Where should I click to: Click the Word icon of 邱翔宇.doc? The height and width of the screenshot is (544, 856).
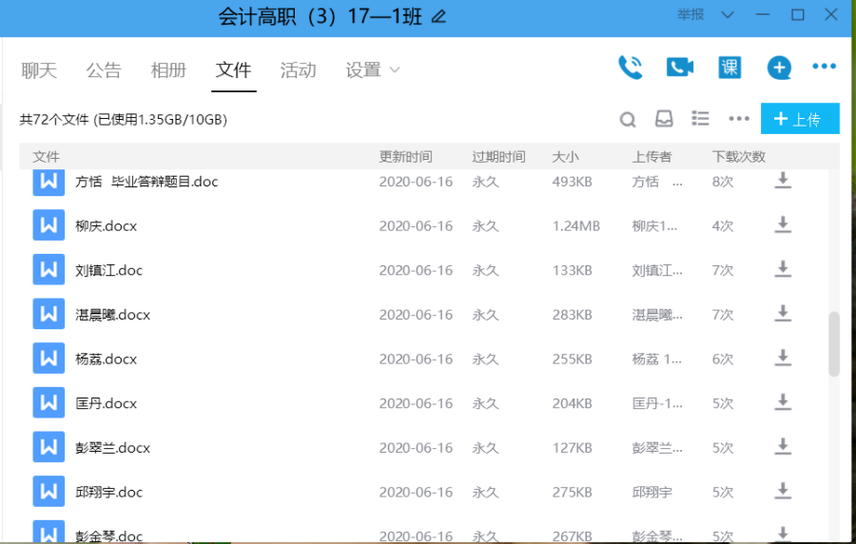pos(49,491)
